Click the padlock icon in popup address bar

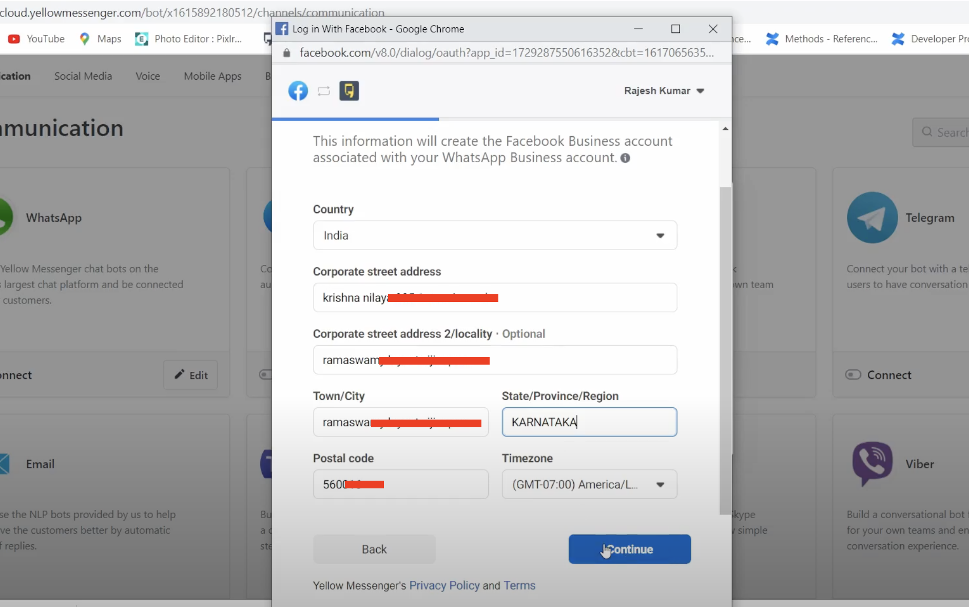point(286,53)
